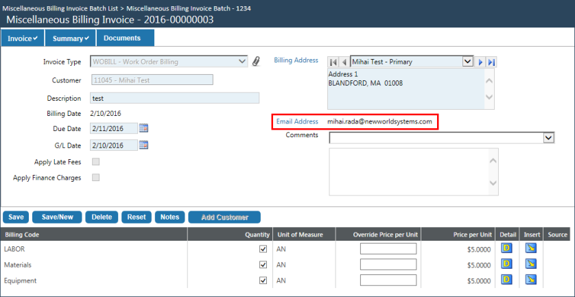The height and width of the screenshot is (297, 575).
Task: Uncheck the LABOR quantity checkbox
Action: (x=263, y=249)
